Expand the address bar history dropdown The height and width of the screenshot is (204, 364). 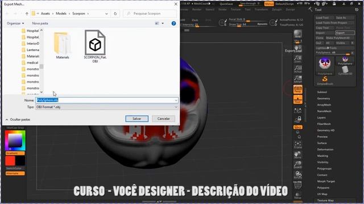(106, 14)
